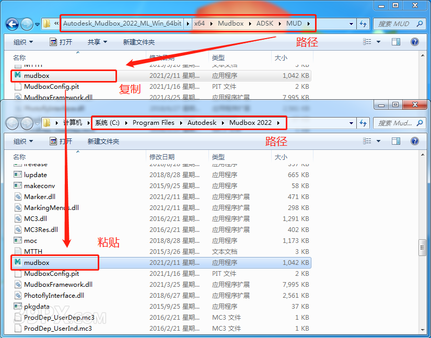Click the Program Files breadcrumb segment

point(153,123)
